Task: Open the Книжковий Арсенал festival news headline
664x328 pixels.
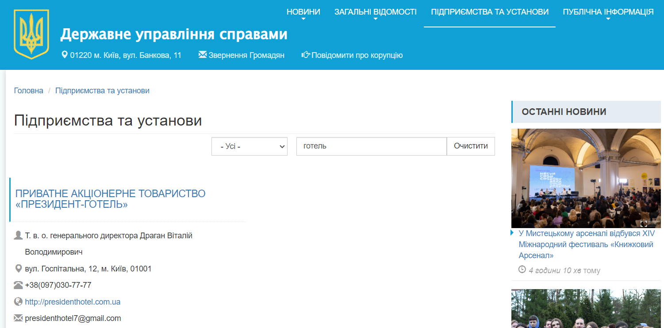Action: pos(587,244)
